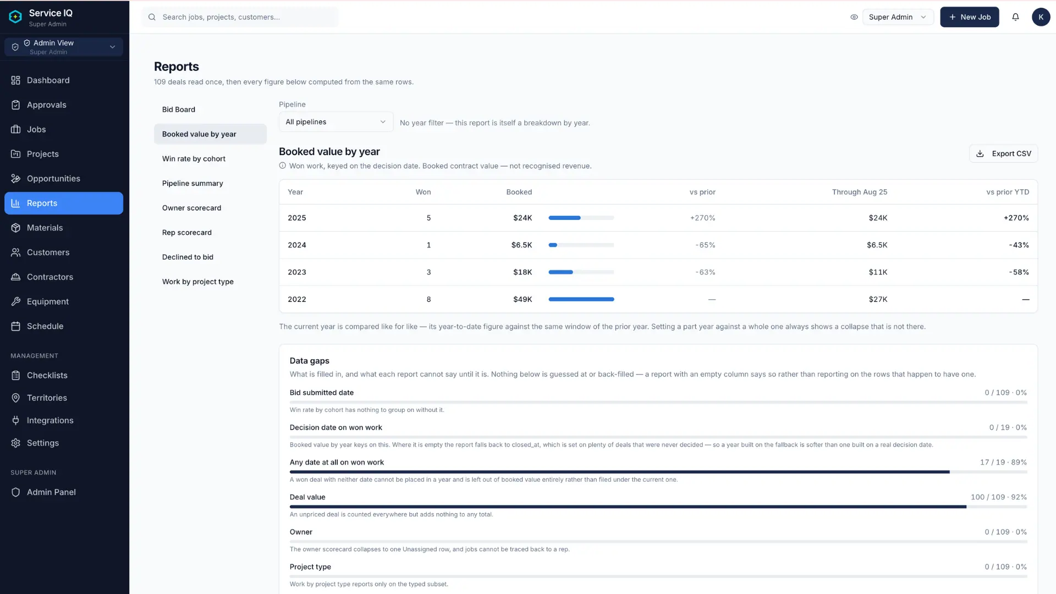Switch to Pipeline summary report
The image size is (1056, 594).
point(210,183)
